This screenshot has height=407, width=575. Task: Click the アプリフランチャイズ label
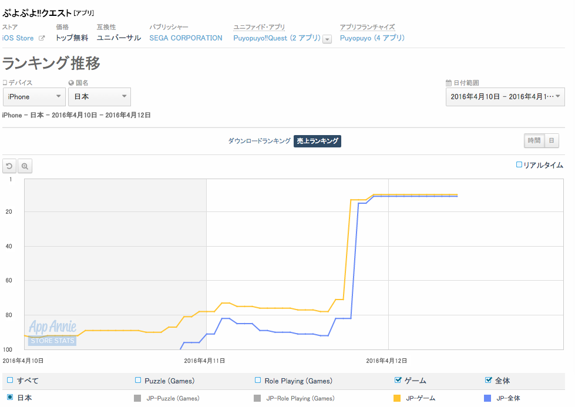tap(368, 27)
